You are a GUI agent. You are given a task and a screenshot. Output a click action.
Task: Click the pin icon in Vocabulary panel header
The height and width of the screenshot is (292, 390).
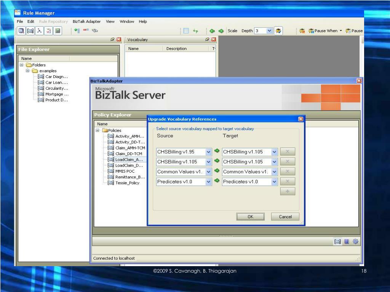207,40
